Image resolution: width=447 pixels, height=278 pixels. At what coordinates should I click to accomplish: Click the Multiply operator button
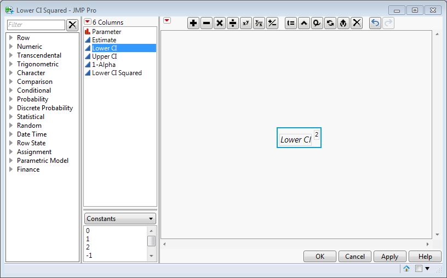pos(220,23)
